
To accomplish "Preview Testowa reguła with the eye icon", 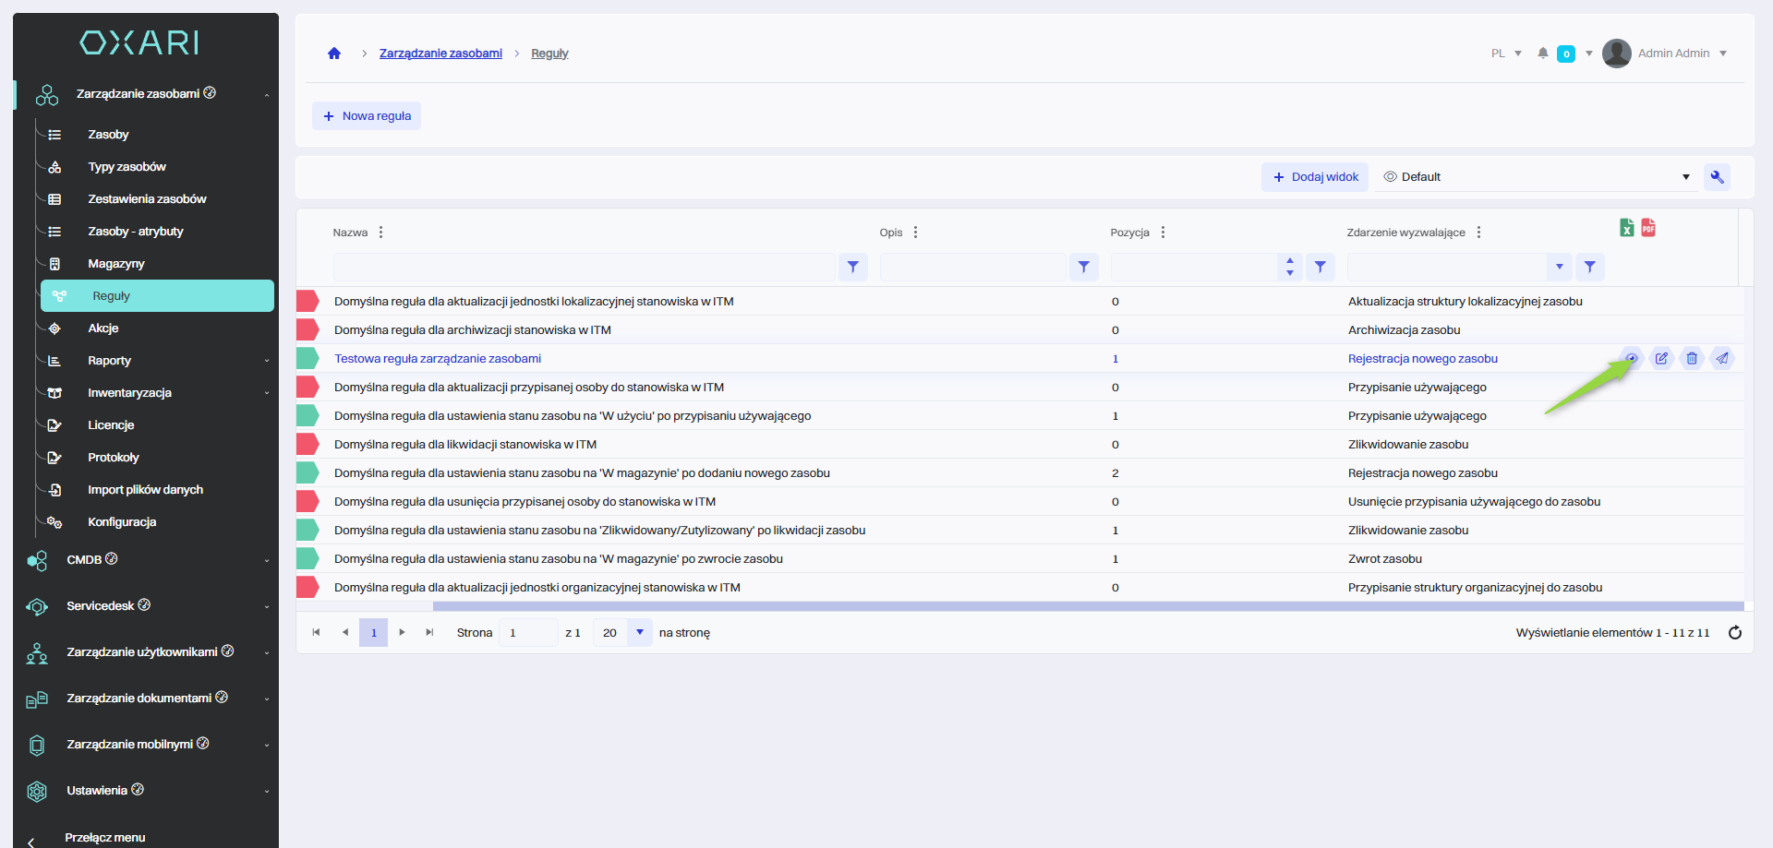I will pos(1632,359).
